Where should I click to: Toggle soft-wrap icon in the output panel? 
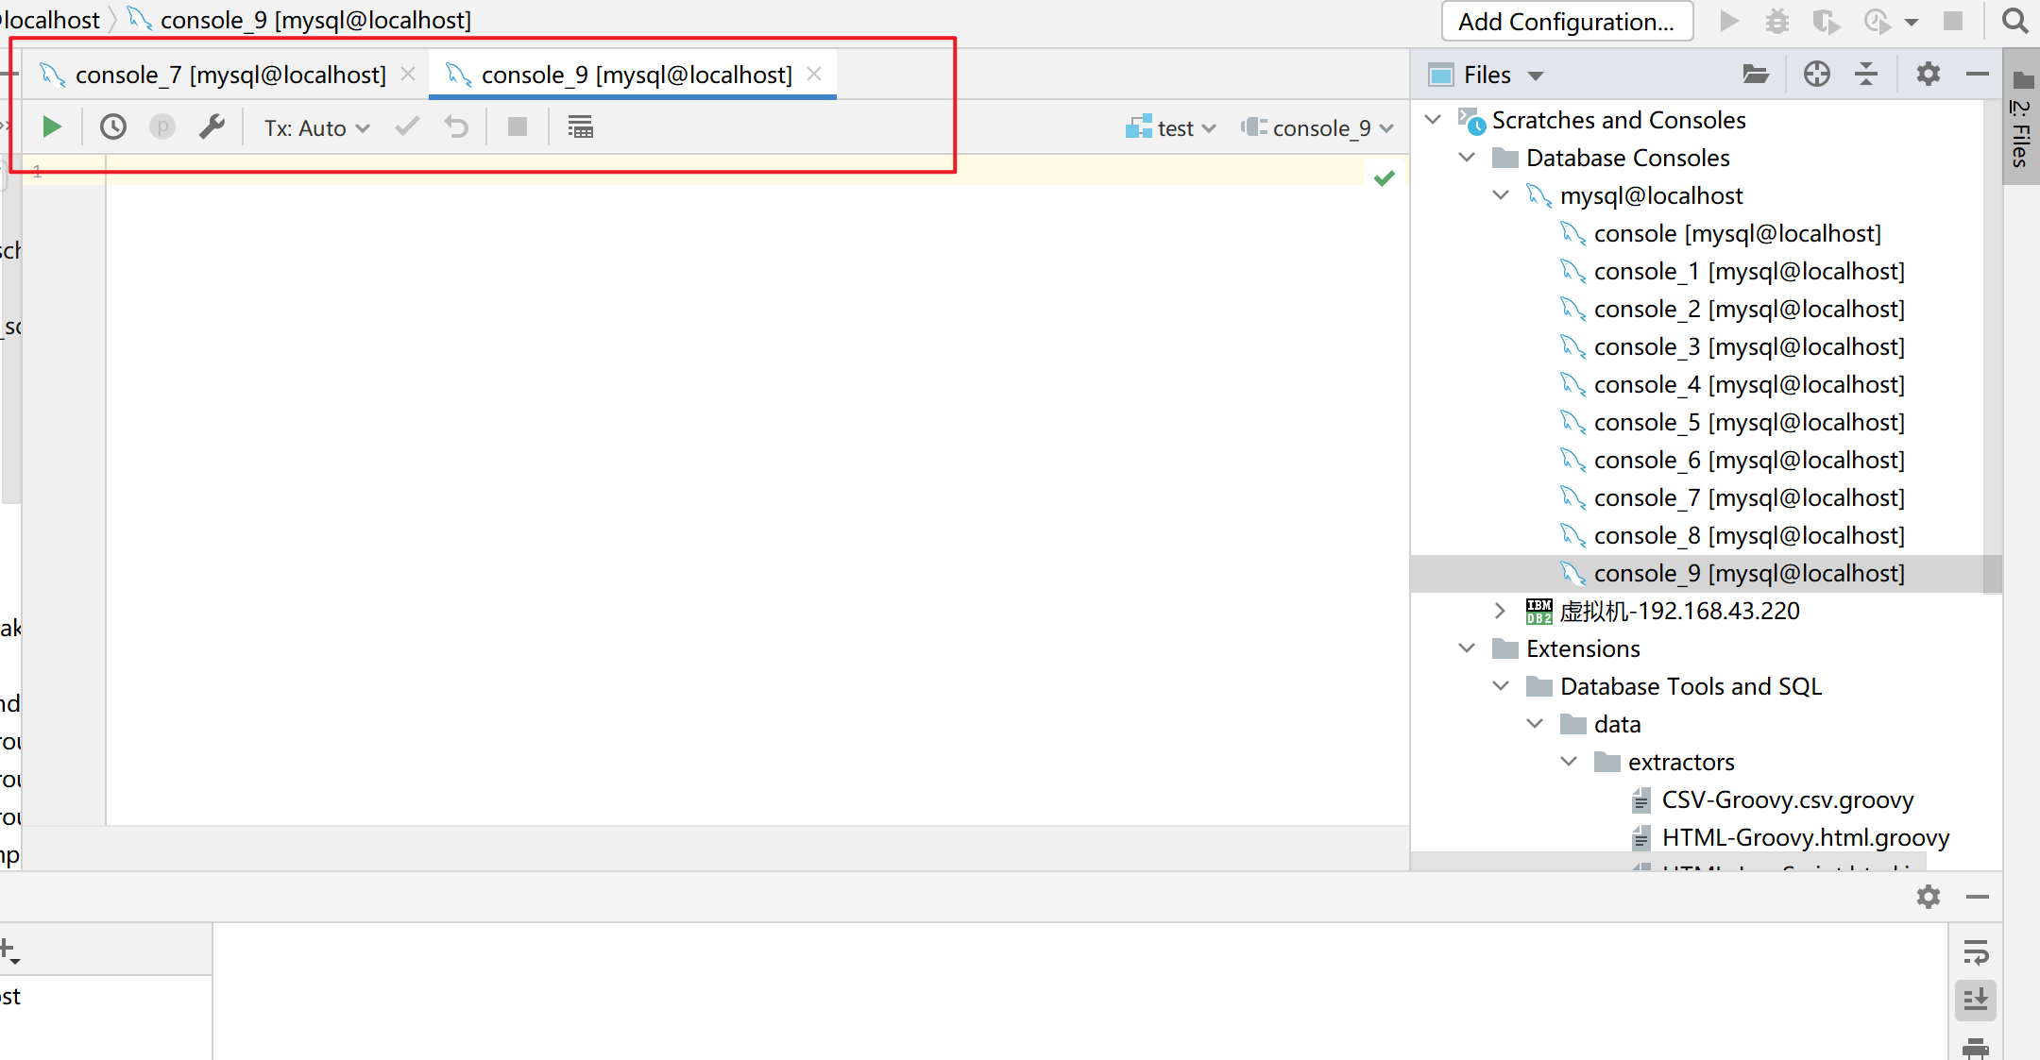(x=1976, y=951)
